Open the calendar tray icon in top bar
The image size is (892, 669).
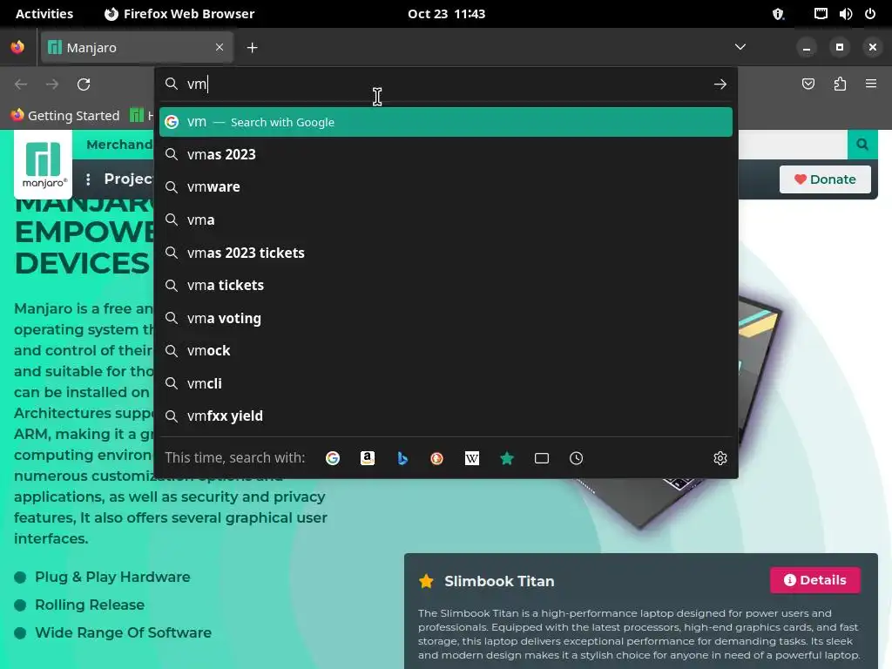(821, 14)
